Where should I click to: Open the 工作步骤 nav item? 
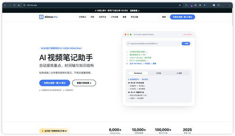tap(114, 17)
